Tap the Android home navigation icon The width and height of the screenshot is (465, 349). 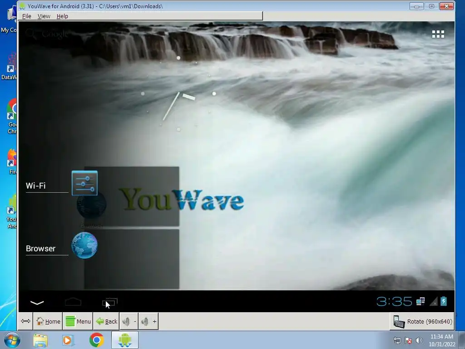[73, 302]
